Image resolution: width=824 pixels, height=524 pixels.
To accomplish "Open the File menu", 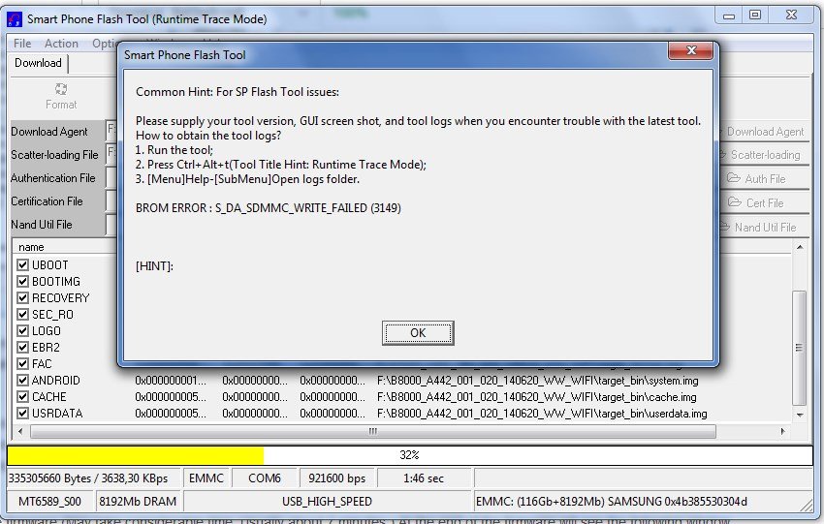I will (22, 44).
